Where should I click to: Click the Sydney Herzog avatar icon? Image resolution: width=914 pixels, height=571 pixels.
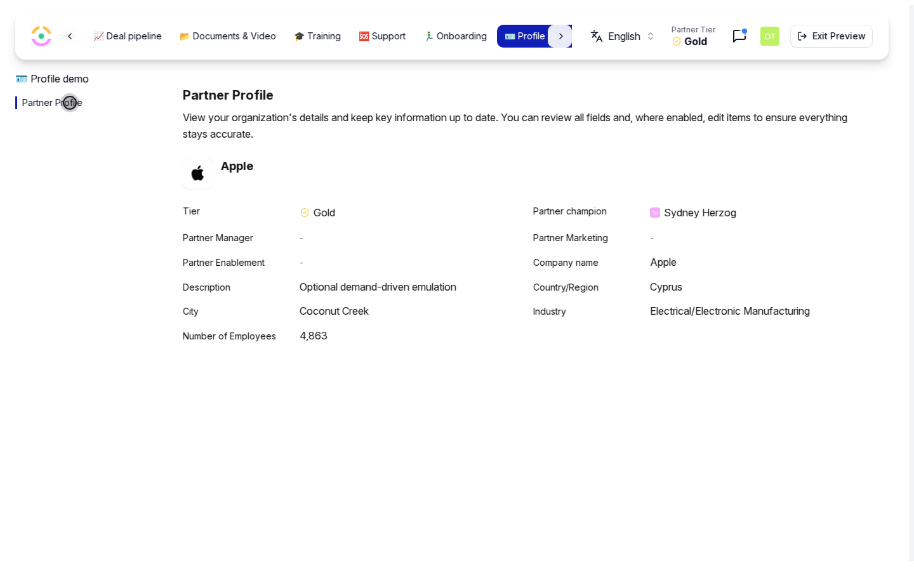point(655,213)
